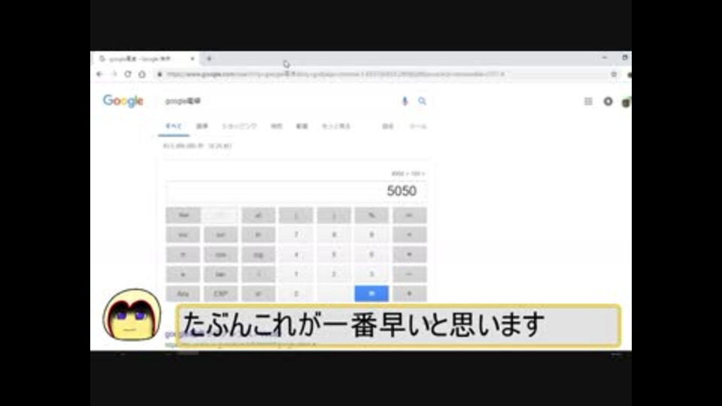722x406 pixels.
Task: Expand the もっと見る menu
Action: (336, 126)
